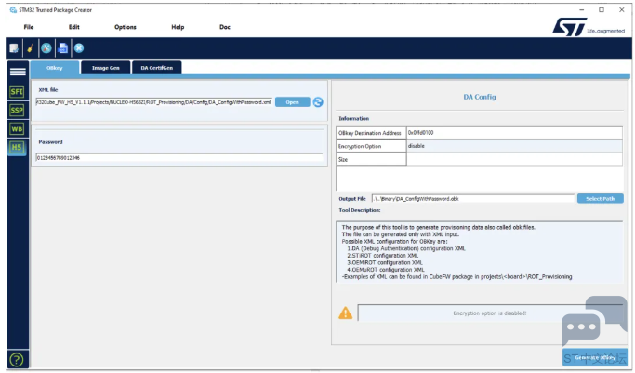The height and width of the screenshot is (373, 635).
Task: Click the STM32 app icon in title bar
Action: 13,9
